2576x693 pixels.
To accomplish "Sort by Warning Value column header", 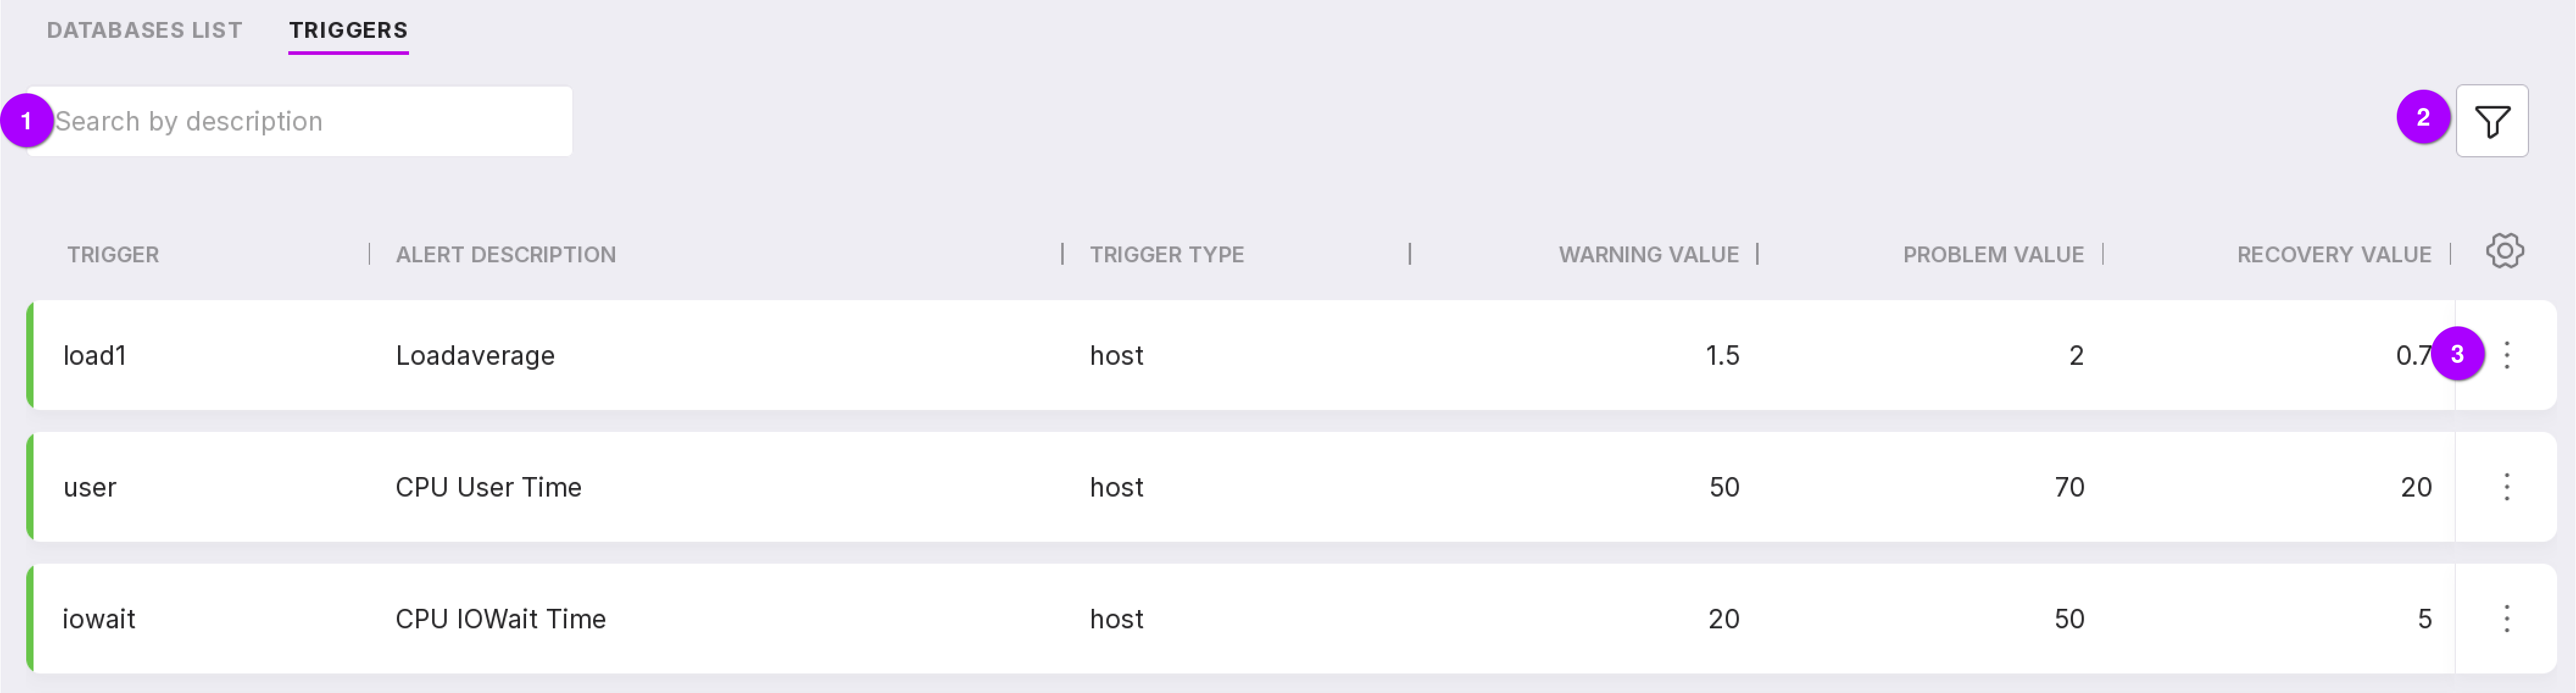I will 1648,254.
